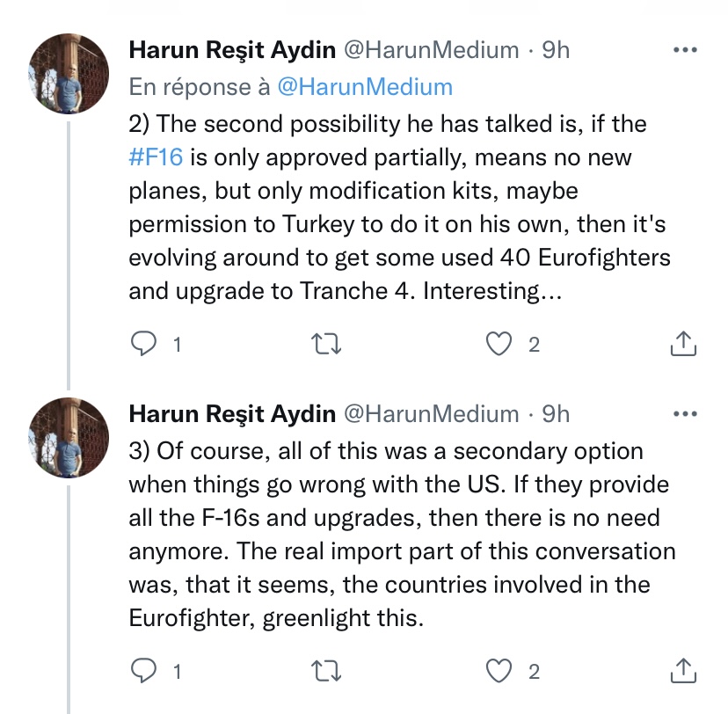The height and width of the screenshot is (714, 728).
Task: Retweet the tweet about used Eurofighters
Action: (x=328, y=345)
